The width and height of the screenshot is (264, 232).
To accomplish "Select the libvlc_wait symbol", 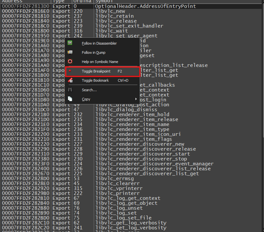I will click(112, 31).
